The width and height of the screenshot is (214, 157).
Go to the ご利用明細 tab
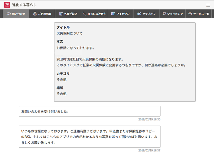[x=42, y=14]
